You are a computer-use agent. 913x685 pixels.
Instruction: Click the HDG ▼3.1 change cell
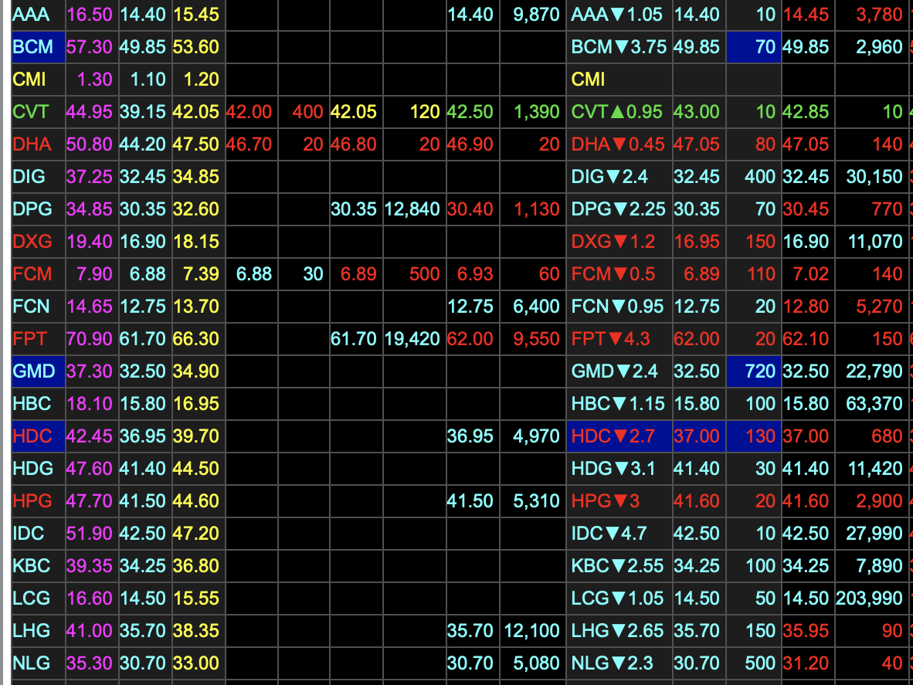pos(619,469)
